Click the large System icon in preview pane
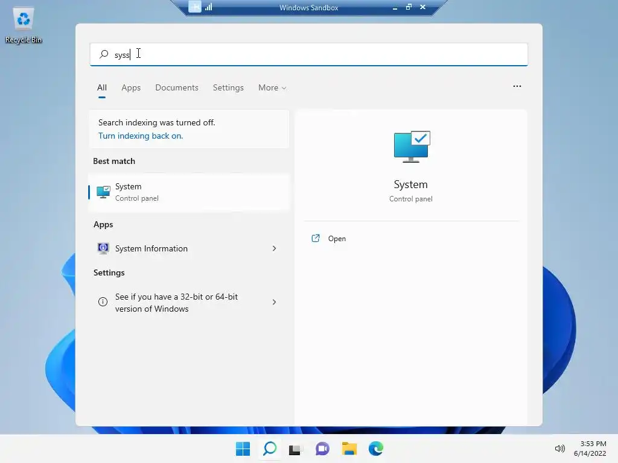This screenshot has height=463, width=618. coord(412,146)
